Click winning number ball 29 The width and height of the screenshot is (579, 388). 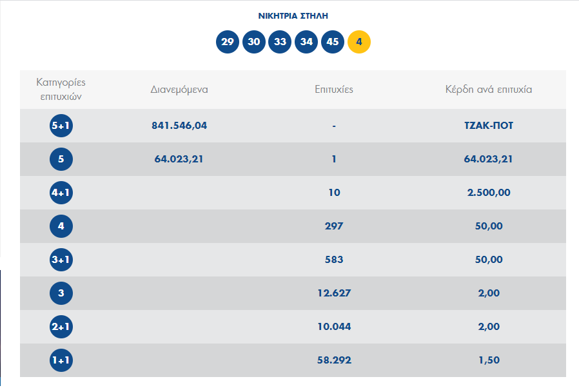(228, 42)
